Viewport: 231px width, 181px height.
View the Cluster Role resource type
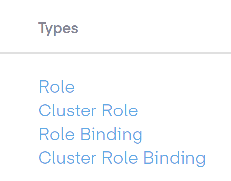[x=88, y=110]
